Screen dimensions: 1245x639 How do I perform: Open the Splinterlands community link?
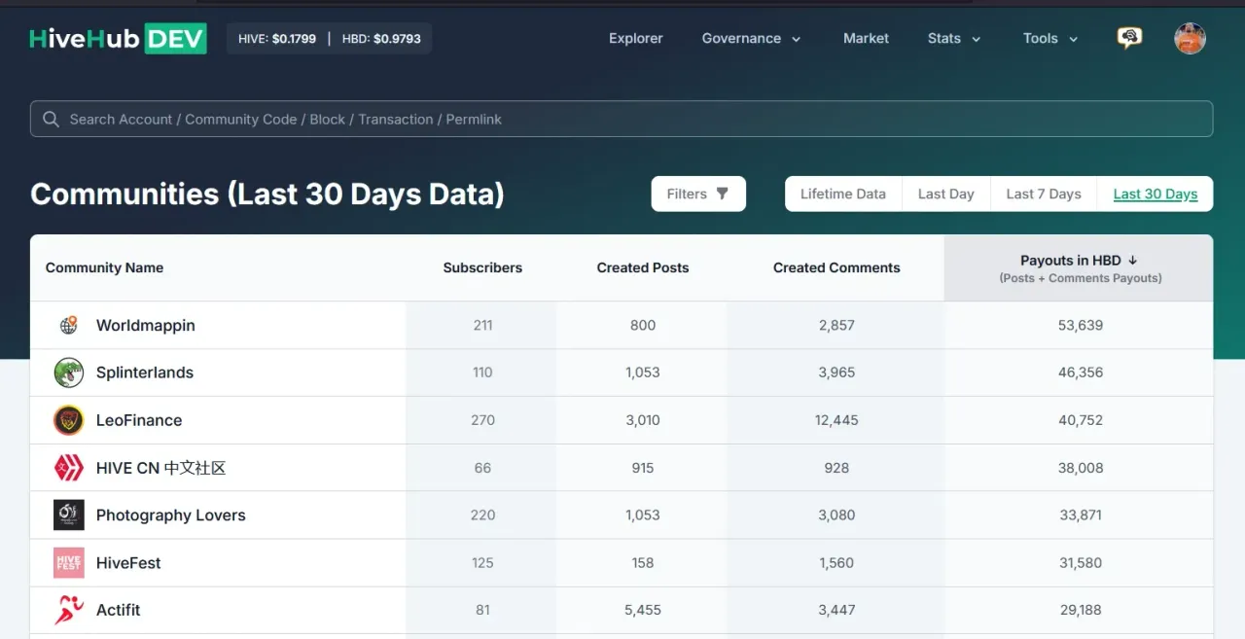click(x=144, y=373)
